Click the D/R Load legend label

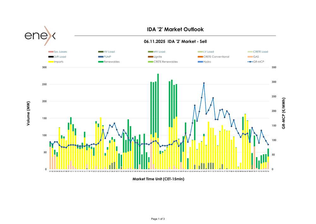(60, 57)
